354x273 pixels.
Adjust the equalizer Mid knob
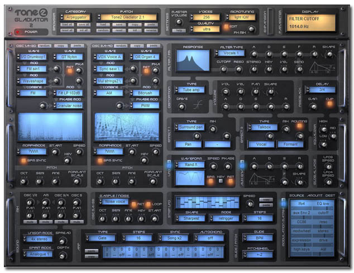333,136
